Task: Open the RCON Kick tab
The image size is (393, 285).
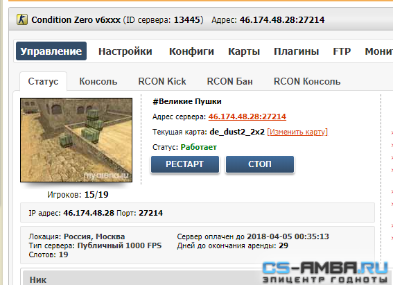Action: [162, 81]
